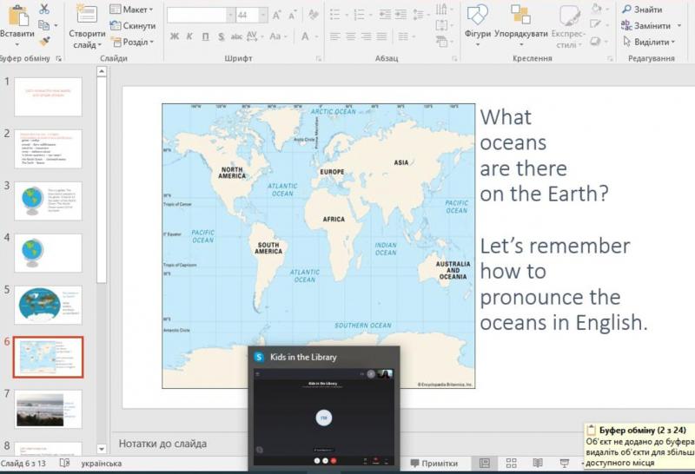Click Знайти to find text
The image size is (695, 474).
tap(642, 10)
